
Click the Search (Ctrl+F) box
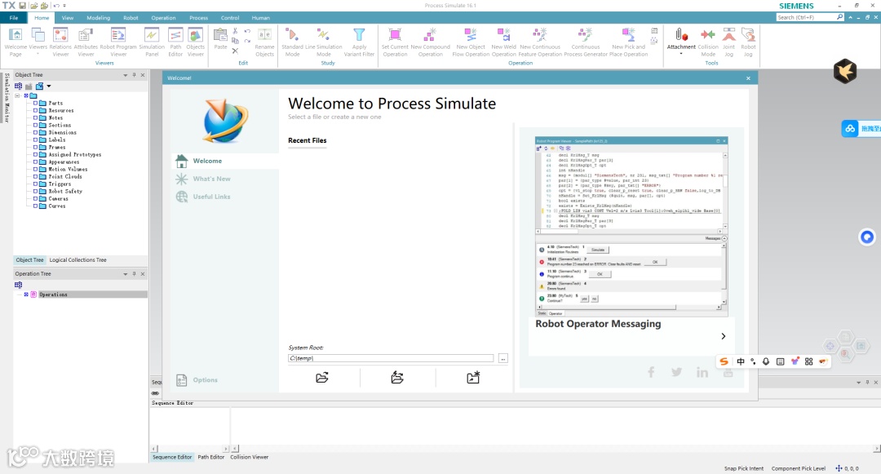[806, 17]
